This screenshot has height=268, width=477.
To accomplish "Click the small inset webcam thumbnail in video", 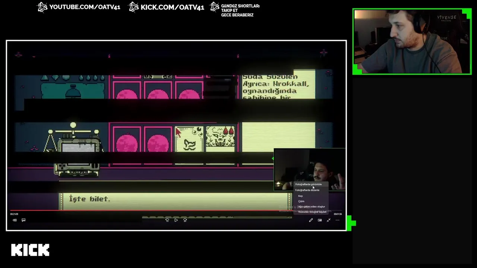I will click(310, 170).
